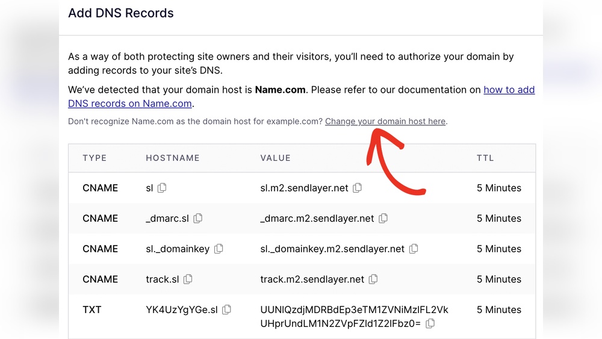Click the 'YK4UzYgYGe.sl' hostname text
Screen dimensions: 602x339
[x=182, y=309]
